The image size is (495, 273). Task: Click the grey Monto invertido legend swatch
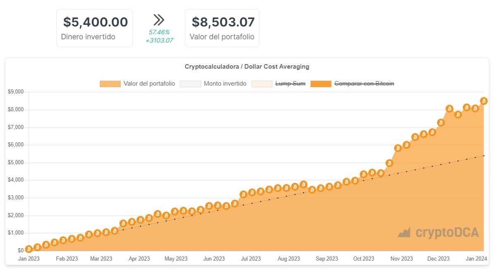point(190,84)
